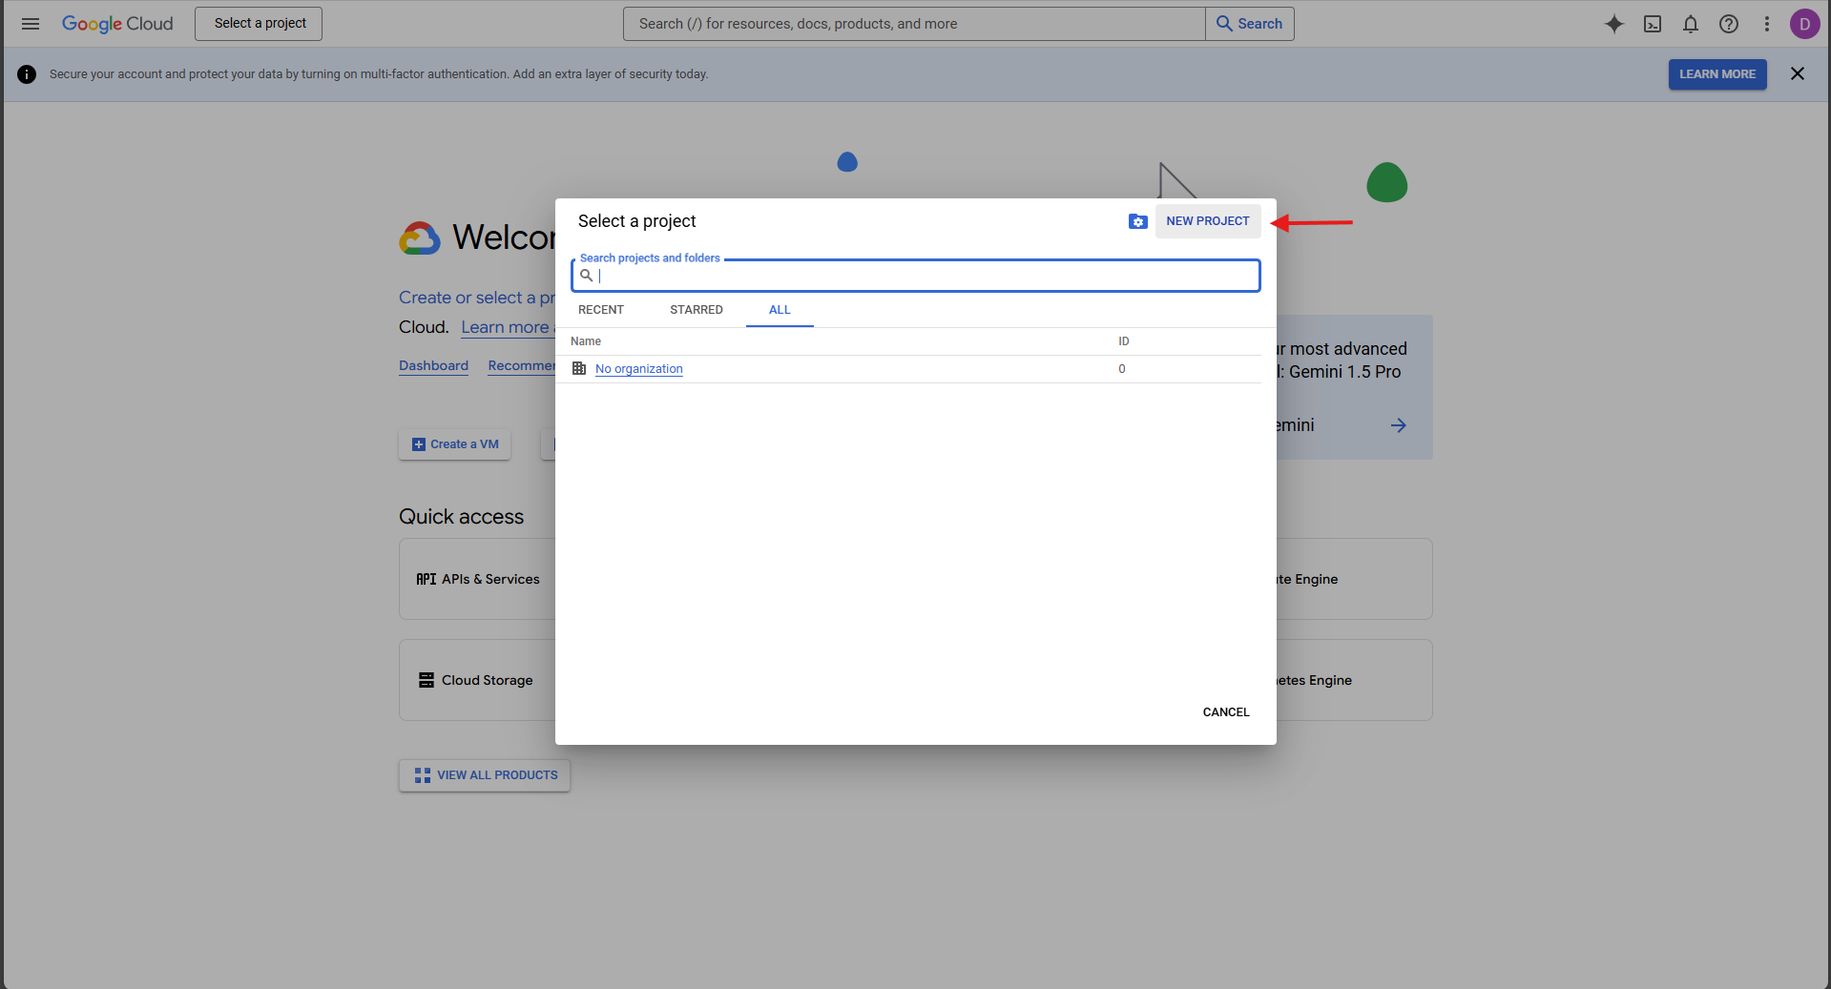Image resolution: width=1831 pixels, height=989 pixels.
Task: Click the ID column header
Action: pyautogui.click(x=1124, y=341)
